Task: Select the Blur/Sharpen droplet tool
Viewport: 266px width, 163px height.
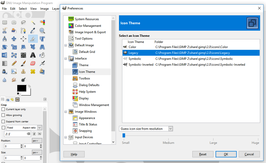Action: pos(5,80)
